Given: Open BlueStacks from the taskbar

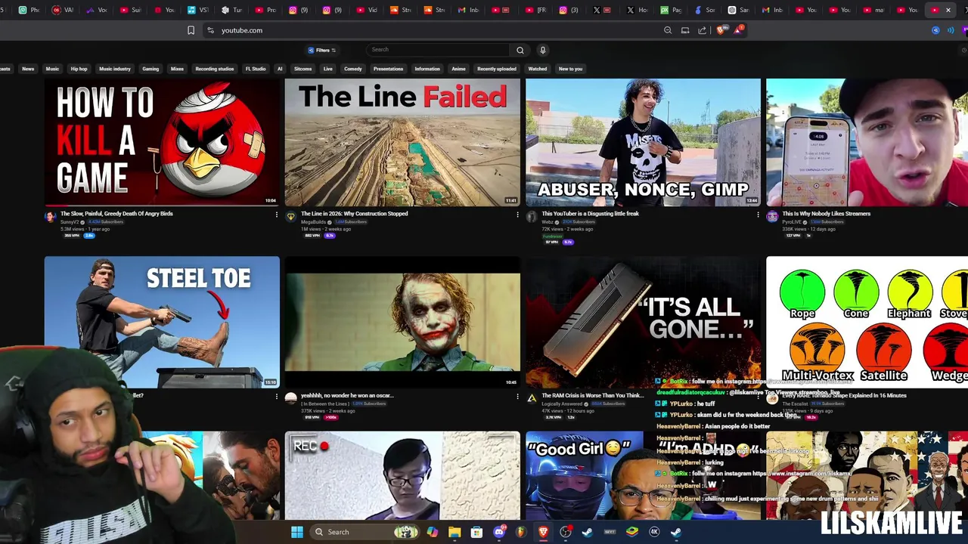Looking at the screenshot, I should pyautogui.click(x=632, y=532).
